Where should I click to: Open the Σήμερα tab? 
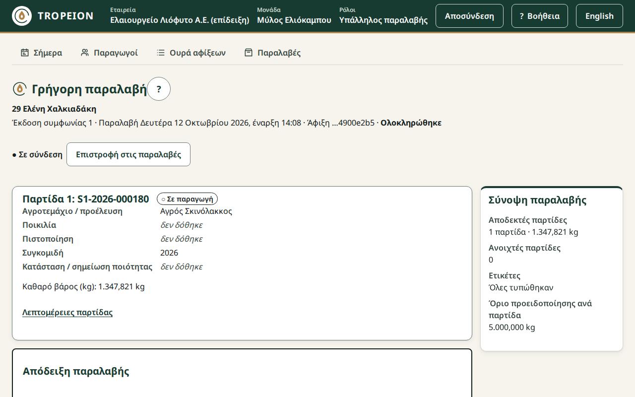tap(41, 53)
